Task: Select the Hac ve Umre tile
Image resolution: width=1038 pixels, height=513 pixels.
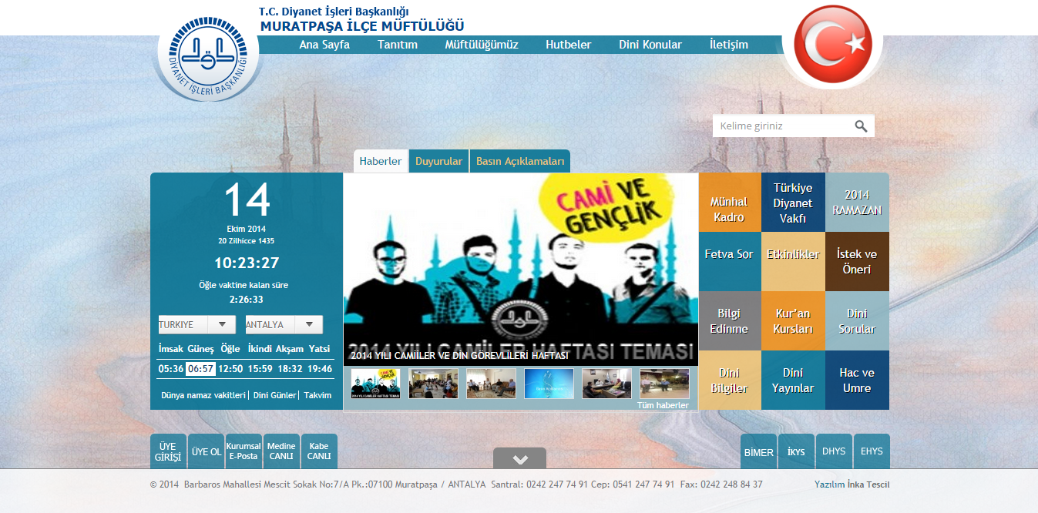Action: tap(857, 380)
